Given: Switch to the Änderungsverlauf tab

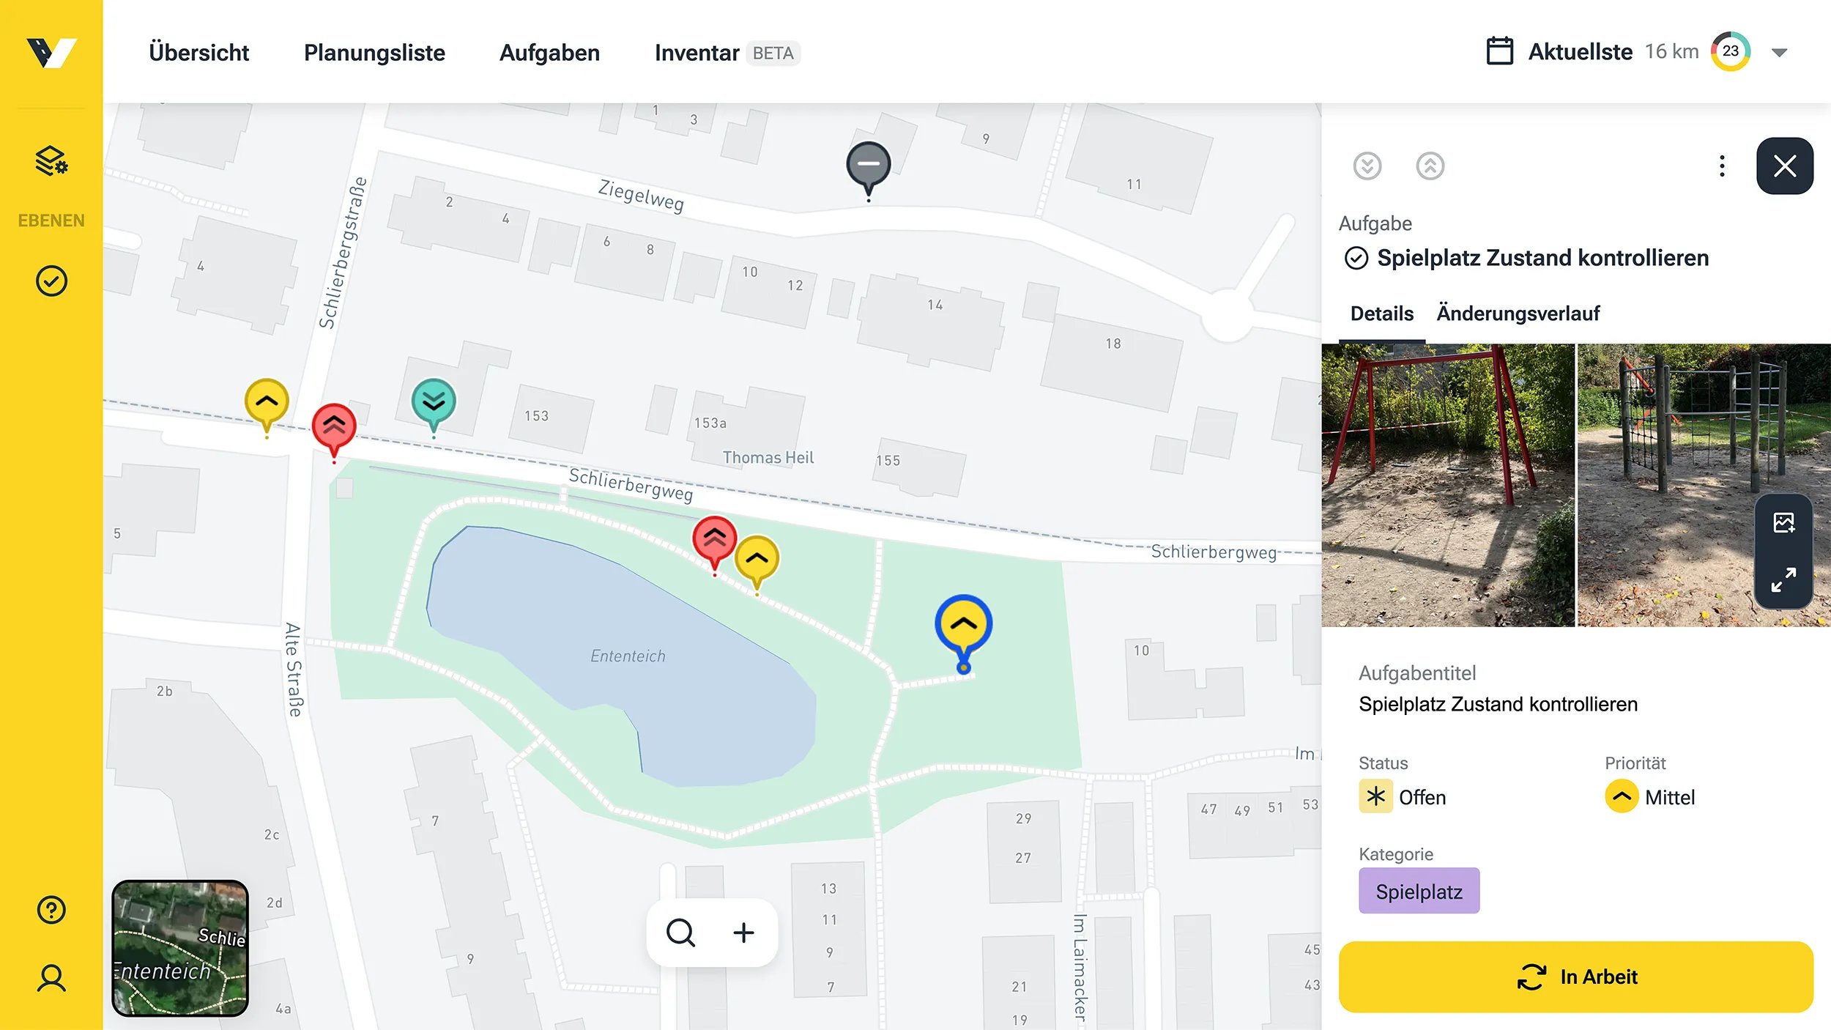Looking at the screenshot, I should [1518, 314].
